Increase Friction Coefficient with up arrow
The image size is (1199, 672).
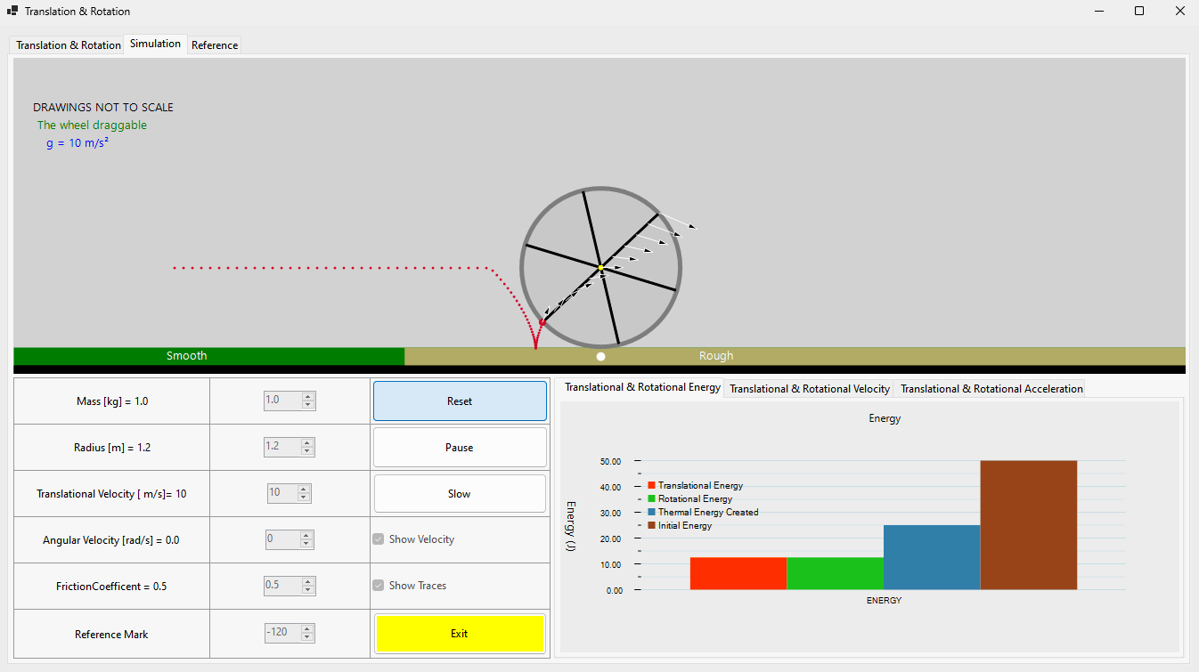[308, 581]
